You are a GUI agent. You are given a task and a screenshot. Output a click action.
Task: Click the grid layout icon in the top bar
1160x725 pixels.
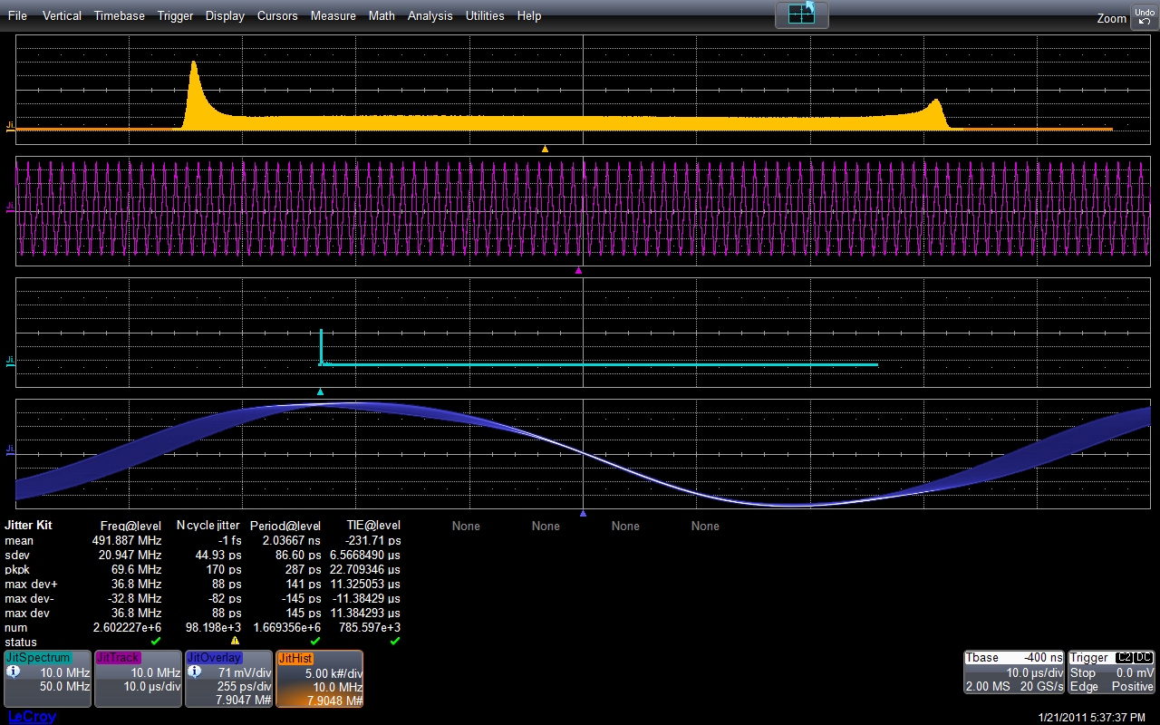tap(801, 14)
